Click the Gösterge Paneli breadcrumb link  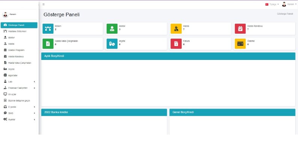point(285,14)
